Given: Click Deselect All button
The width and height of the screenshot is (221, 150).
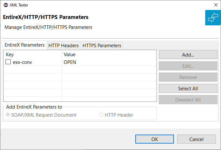Looking at the screenshot, I should (188, 100).
